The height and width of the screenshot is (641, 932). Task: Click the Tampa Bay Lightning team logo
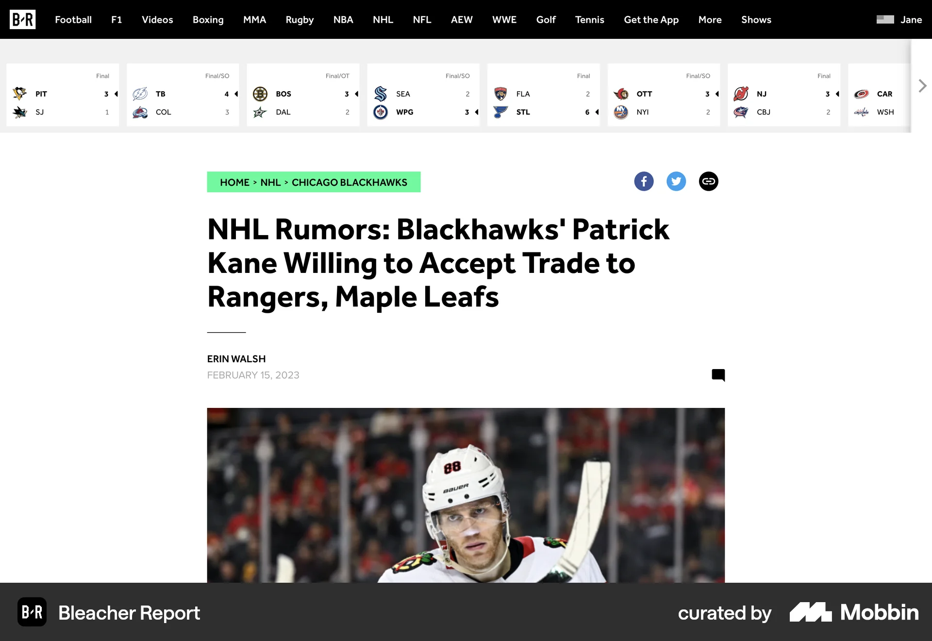[141, 94]
